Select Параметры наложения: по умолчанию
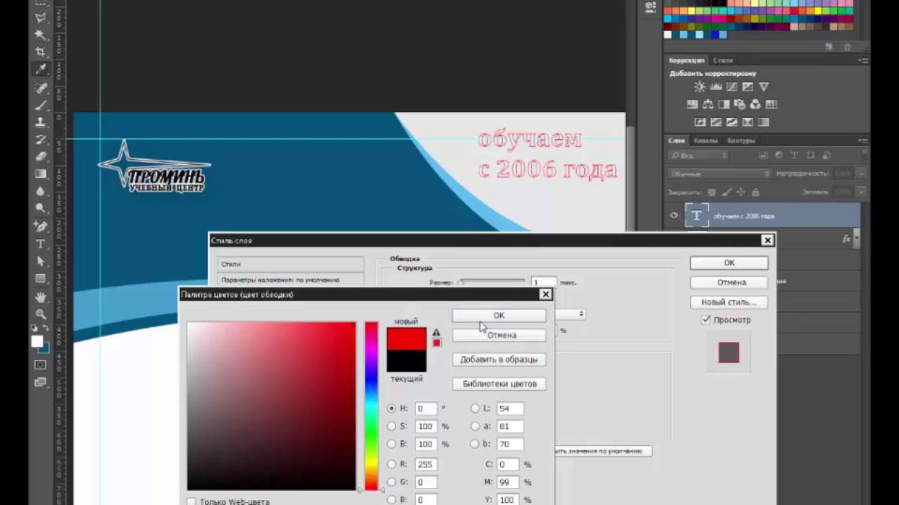 (291, 280)
